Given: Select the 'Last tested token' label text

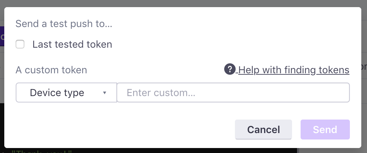Looking at the screenshot, I should pos(72,44).
